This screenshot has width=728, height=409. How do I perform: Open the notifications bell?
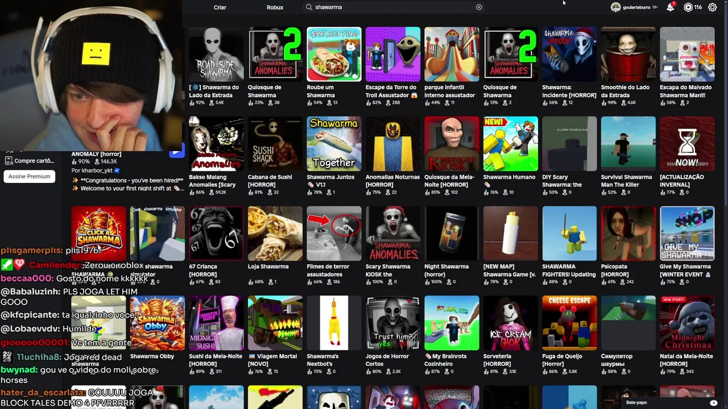pos(671,7)
